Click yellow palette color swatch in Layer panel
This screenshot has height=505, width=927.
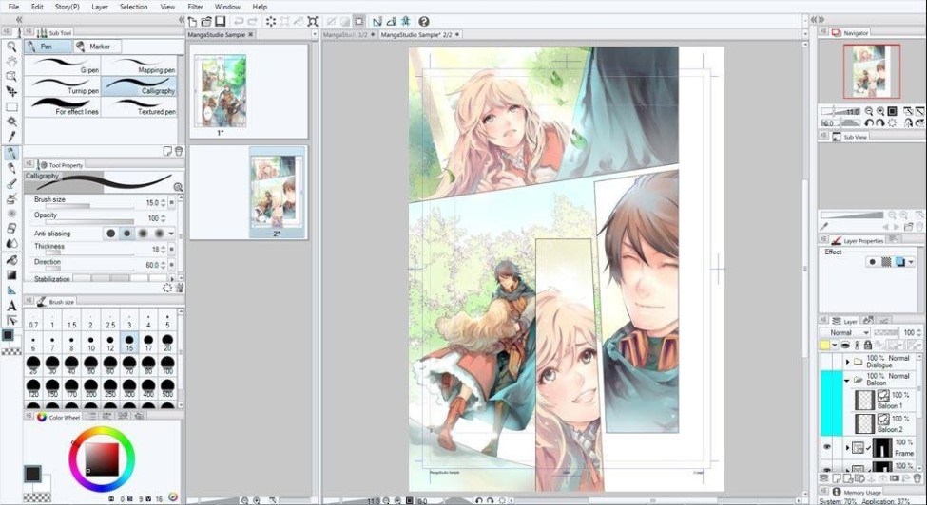pyautogui.click(x=824, y=346)
